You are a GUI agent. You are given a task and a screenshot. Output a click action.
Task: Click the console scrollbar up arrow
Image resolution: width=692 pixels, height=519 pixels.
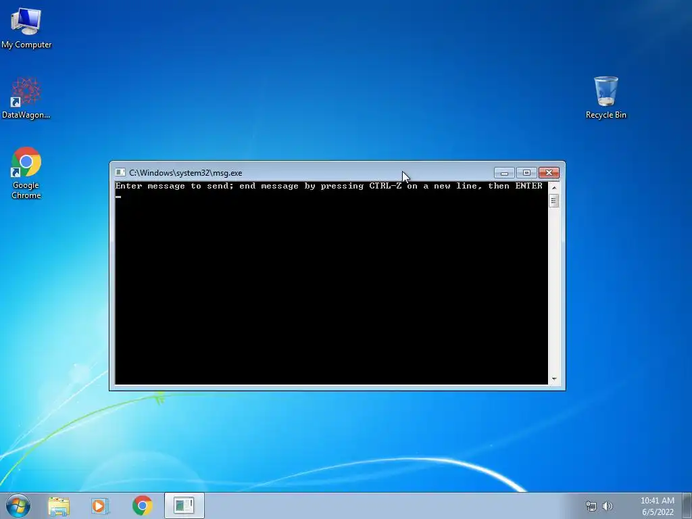(554, 187)
